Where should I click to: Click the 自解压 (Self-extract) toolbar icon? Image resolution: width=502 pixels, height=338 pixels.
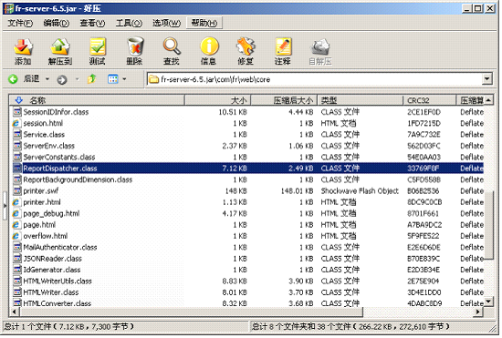tap(319, 47)
